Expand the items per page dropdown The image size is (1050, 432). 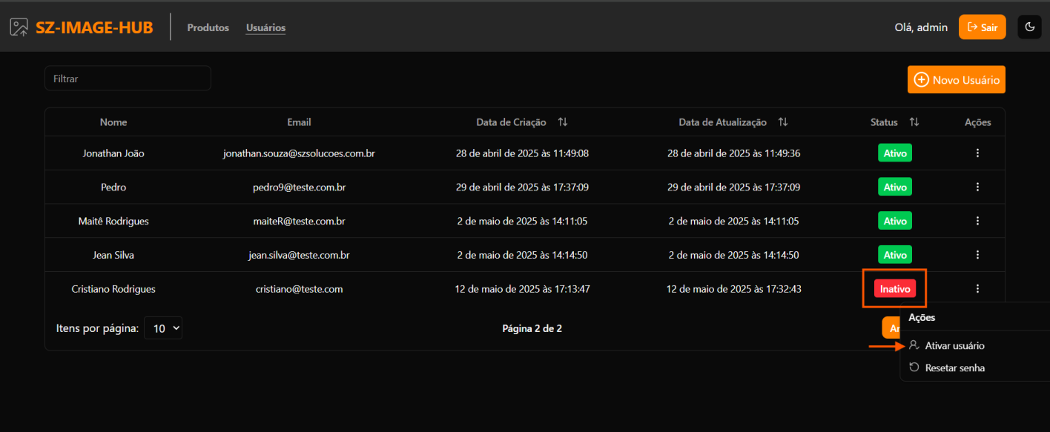[x=162, y=328]
